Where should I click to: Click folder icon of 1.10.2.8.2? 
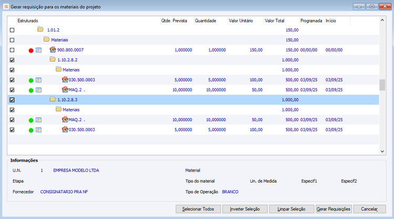click(x=53, y=59)
